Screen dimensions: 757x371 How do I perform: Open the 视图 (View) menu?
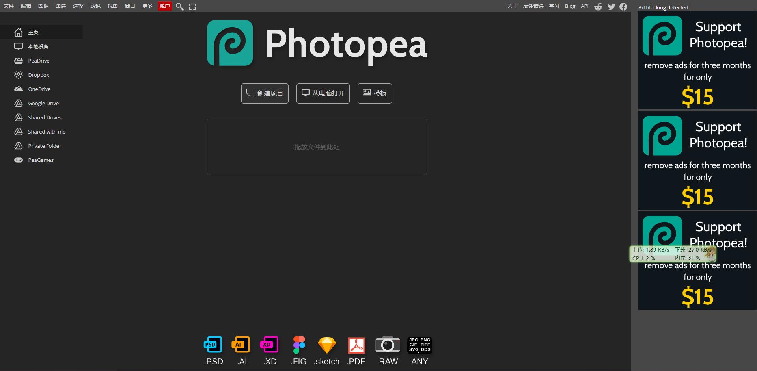tap(113, 6)
